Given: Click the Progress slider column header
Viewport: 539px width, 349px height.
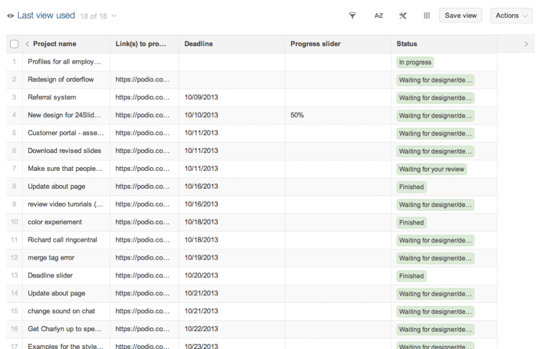Looking at the screenshot, I should click(315, 44).
